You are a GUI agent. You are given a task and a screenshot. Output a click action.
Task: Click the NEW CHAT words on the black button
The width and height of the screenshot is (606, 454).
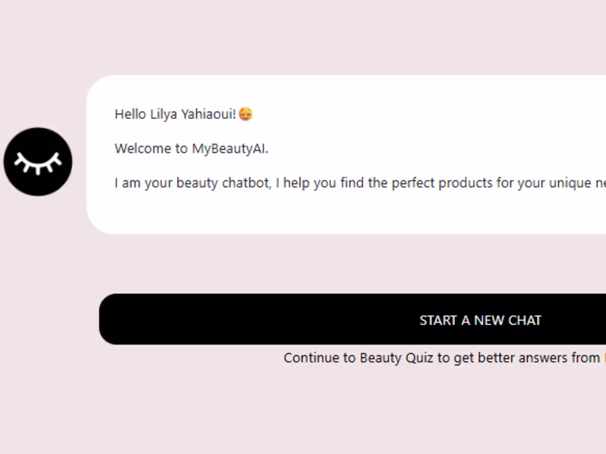[507, 320]
